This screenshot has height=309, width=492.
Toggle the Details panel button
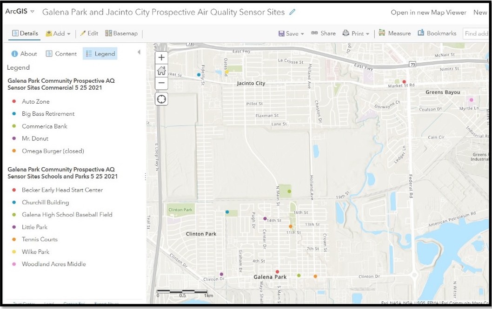(25, 33)
